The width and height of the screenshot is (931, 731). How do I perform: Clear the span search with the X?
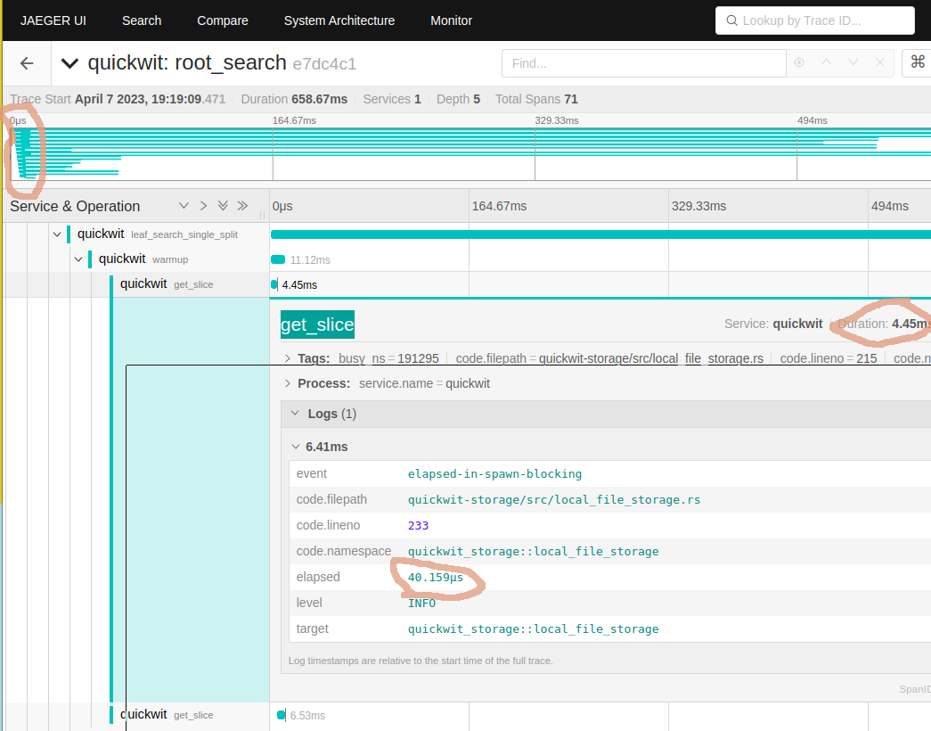(880, 62)
